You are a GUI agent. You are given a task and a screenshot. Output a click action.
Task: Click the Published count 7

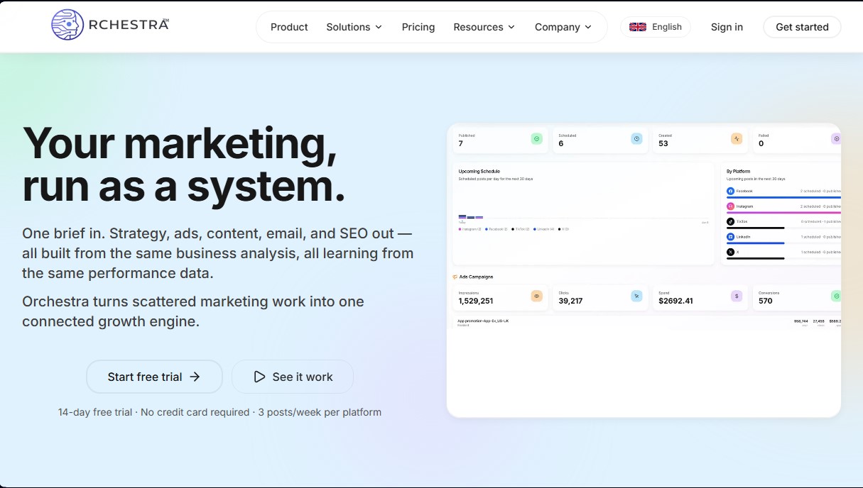[461, 143]
